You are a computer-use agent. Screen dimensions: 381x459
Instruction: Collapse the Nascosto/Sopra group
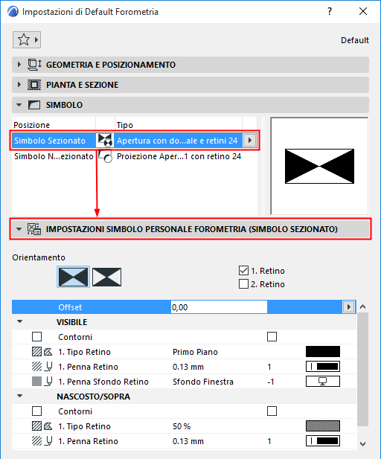coord(19,396)
